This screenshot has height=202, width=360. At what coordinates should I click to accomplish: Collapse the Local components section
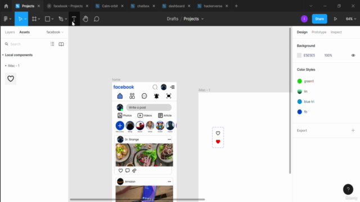pos(3,55)
